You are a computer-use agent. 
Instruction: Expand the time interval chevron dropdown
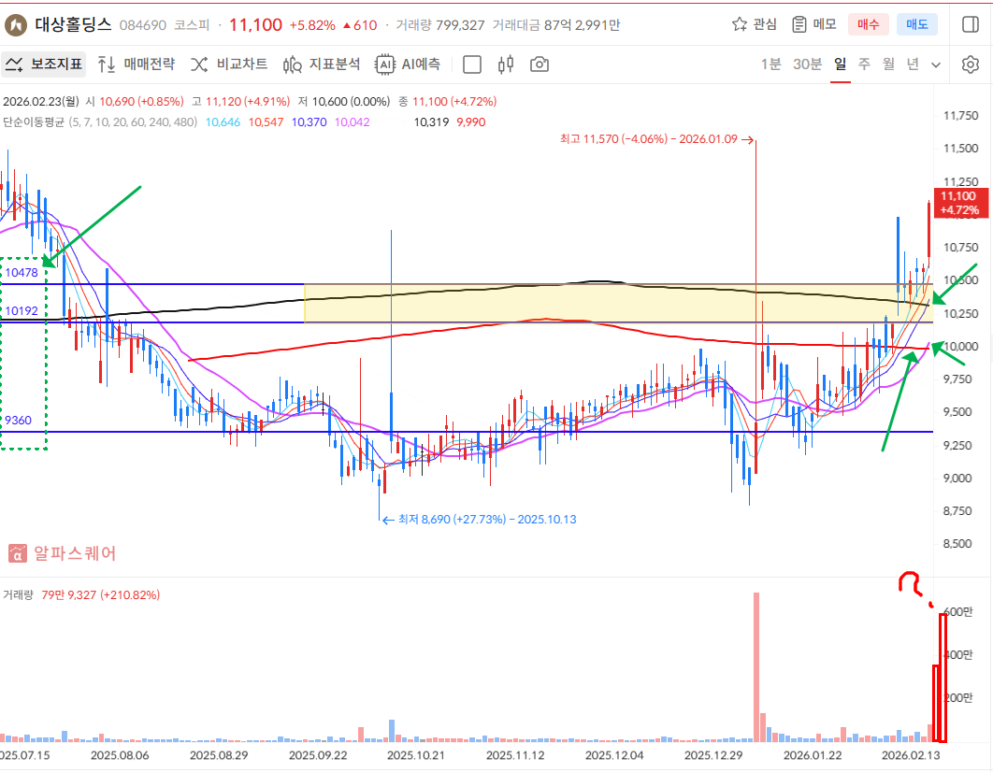click(x=938, y=64)
